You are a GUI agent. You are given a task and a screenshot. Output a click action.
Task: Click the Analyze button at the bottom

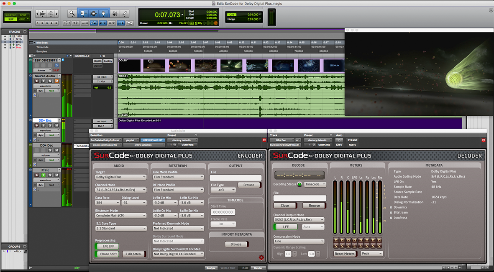(x=211, y=268)
